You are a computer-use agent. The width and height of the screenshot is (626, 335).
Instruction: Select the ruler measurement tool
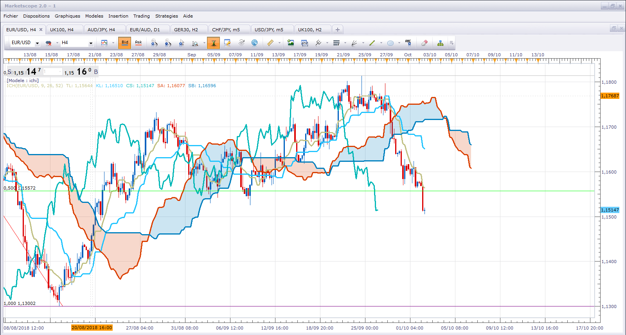point(270,43)
